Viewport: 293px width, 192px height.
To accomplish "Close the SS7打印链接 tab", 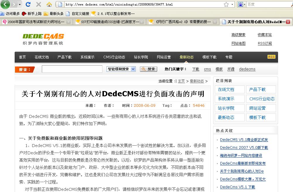I will (142, 22).
